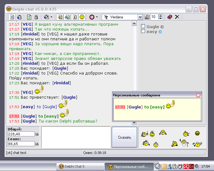Click the font size field showing 10
Image resolution: width=214 pixels, height=171 pixels.
pos(154,17)
